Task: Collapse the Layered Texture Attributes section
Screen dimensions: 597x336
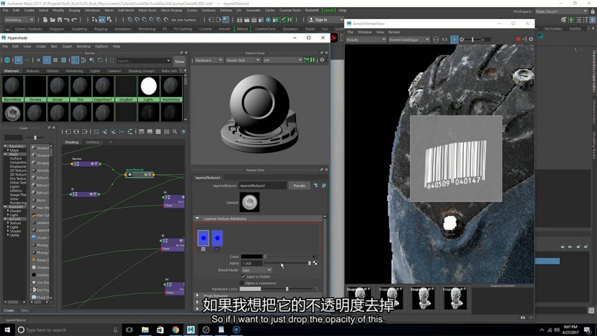Action: point(197,219)
